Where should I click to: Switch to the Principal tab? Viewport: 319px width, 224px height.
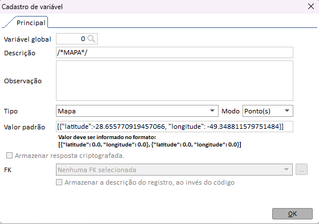click(31, 23)
